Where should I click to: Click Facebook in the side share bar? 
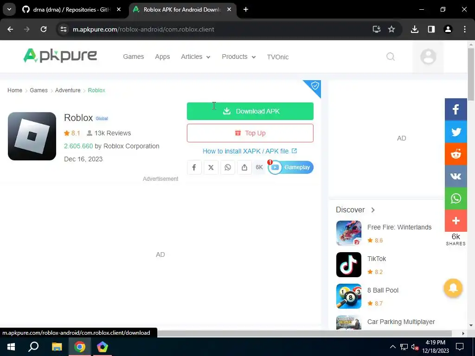456,109
